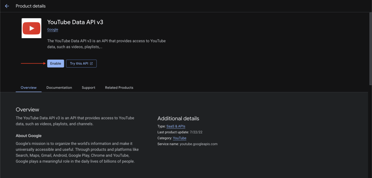The width and height of the screenshot is (372, 178).
Task: Switch to the Documentation tab
Action: pyautogui.click(x=59, y=88)
